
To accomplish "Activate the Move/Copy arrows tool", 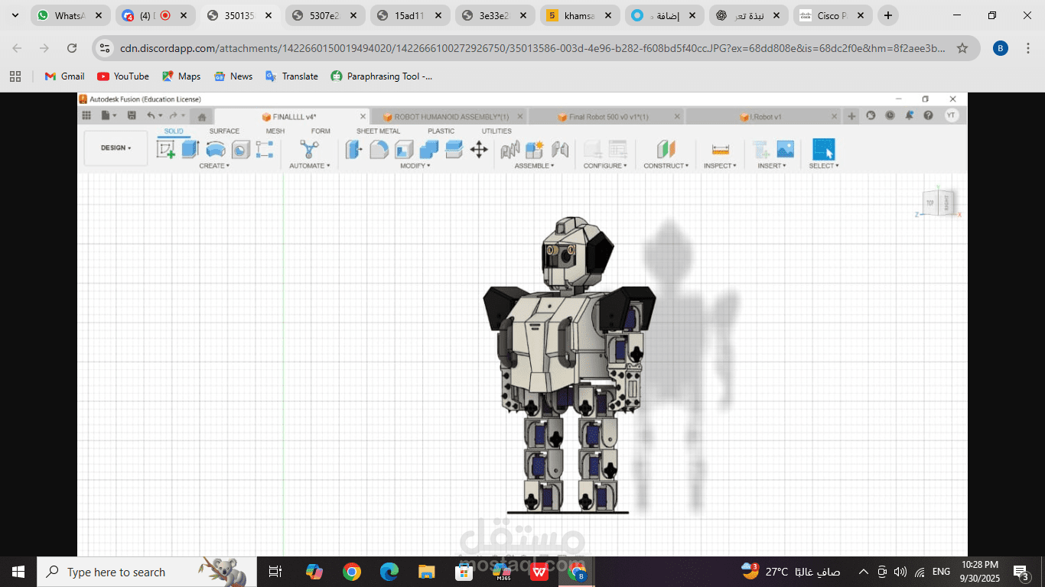I will [479, 149].
